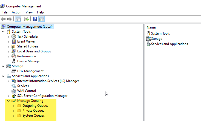Expand SQL Server Configuration Manager node
Viewport: 201px width, 121px height.
(x=8, y=96)
